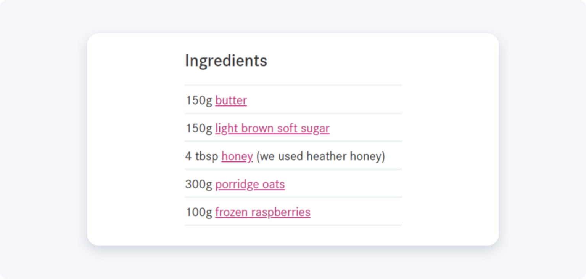586x279 pixels.
Task: Open the honey hyperlink
Action: point(237,156)
